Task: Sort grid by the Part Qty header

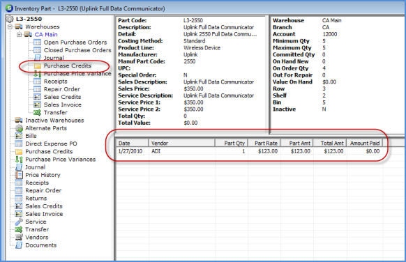Action: pyautogui.click(x=232, y=143)
